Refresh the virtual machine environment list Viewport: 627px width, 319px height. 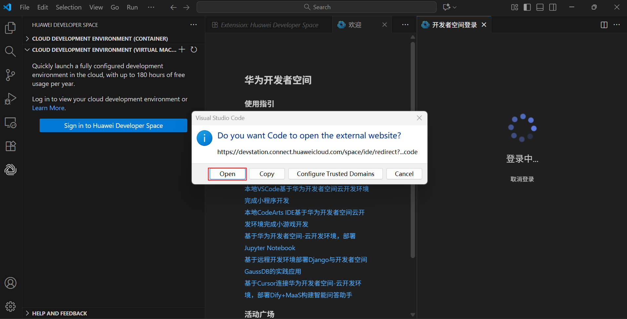(x=194, y=50)
